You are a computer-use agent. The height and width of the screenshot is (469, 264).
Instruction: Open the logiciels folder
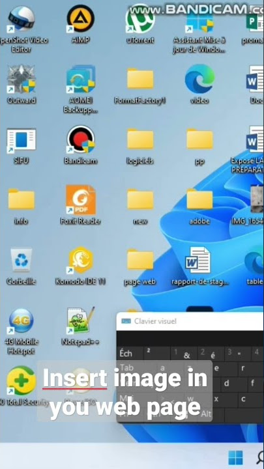coord(140,139)
